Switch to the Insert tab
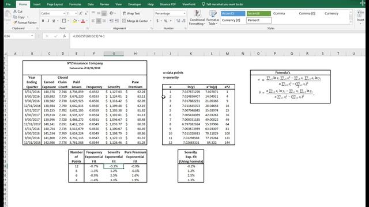Viewport: 369px width, 207px height. pyautogui.click(x=37, y=4)
